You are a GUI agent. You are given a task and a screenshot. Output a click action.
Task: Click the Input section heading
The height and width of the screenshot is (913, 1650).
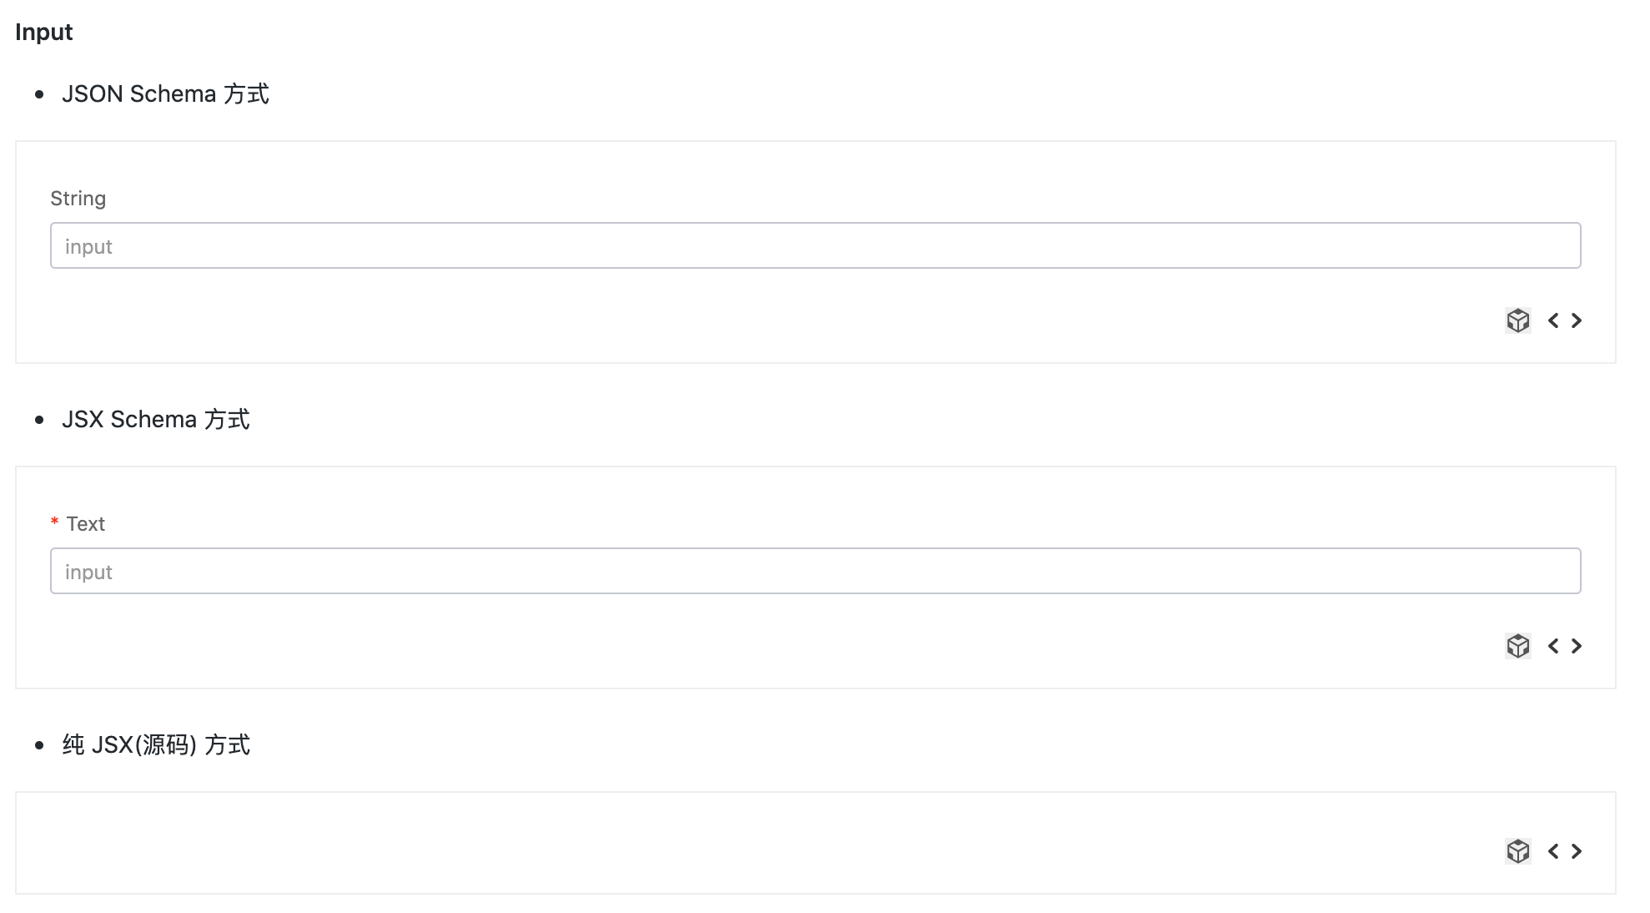44,32
